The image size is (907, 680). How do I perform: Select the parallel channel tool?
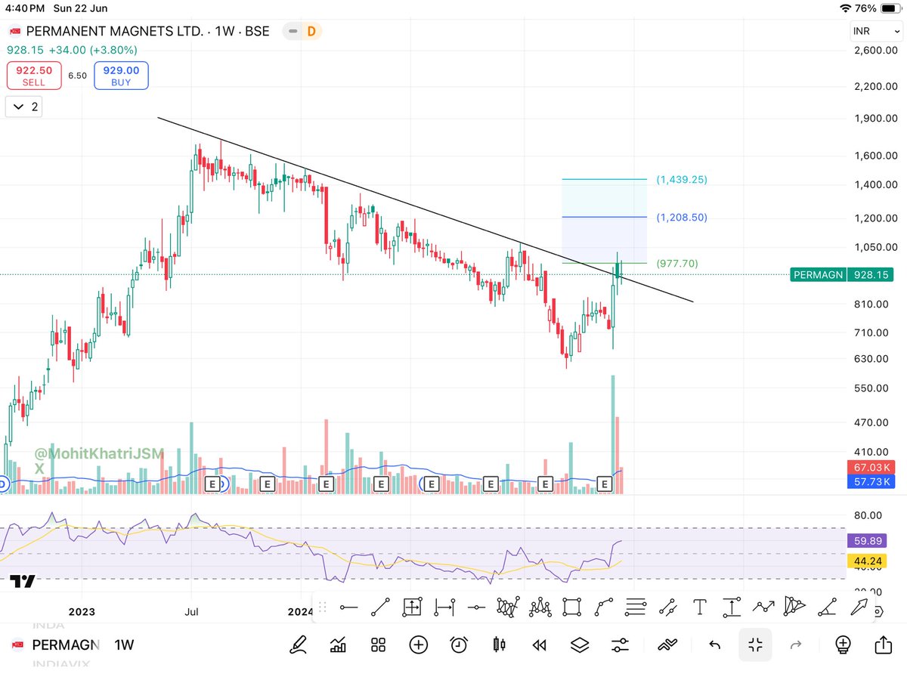click(667, 607)
